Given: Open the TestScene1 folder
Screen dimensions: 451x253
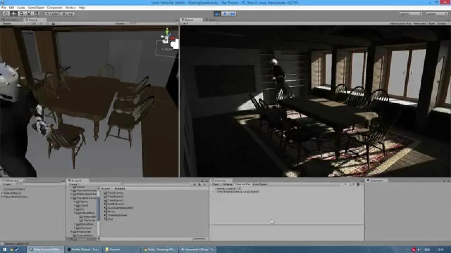Looking at the screenshot, I should (114, 193).
